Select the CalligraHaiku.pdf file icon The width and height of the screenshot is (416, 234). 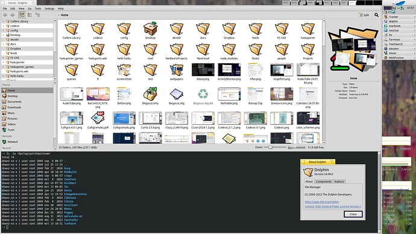click(x=98, y=120)
